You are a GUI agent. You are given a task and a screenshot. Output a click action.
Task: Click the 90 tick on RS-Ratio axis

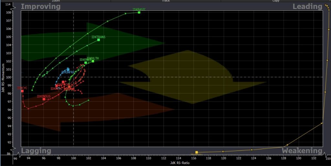coord(15,159)
